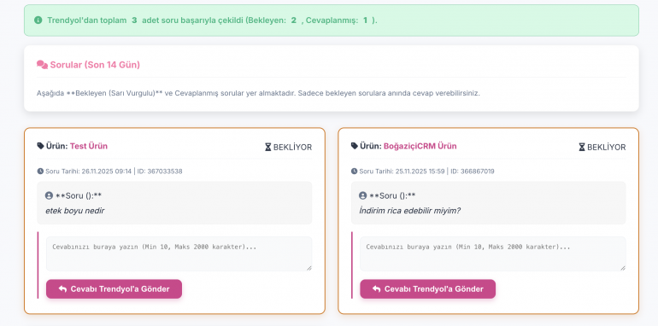Click the user avatar icon above 'İndirim rica edebilir miyim?'
Image resolution: width=658 pixels, height=326 pixels.
(x=363, y=195)
